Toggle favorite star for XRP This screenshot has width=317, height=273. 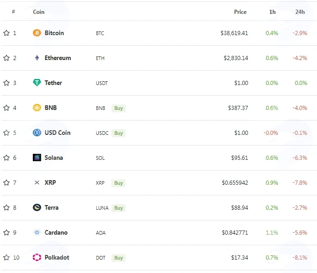click(x=6, y=182)
